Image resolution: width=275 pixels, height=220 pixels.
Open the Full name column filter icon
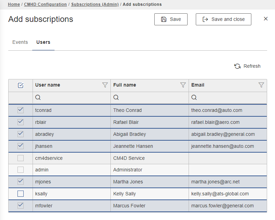point(183,85)
